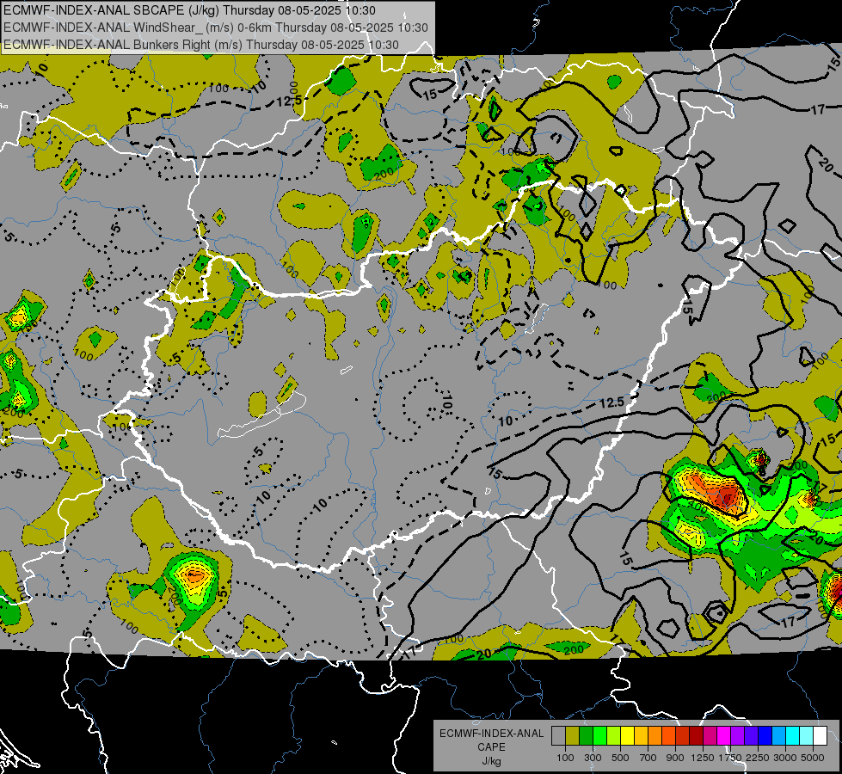Click the bright green legend swatch after 300
Image resolution: width=842 pixels, height=774 pixels.
pos(599,736)
